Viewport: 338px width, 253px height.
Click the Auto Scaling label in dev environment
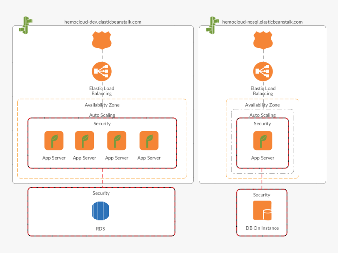pos(102,115)
